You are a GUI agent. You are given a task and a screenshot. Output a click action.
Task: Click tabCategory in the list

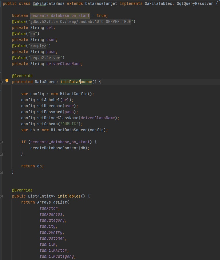[52, 220]
